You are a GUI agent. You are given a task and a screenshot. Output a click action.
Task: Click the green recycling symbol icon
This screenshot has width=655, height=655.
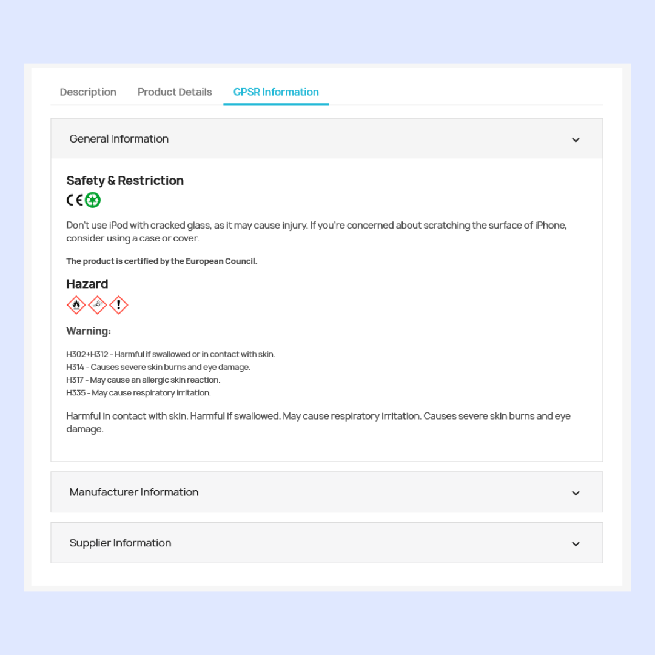[93, 200]
